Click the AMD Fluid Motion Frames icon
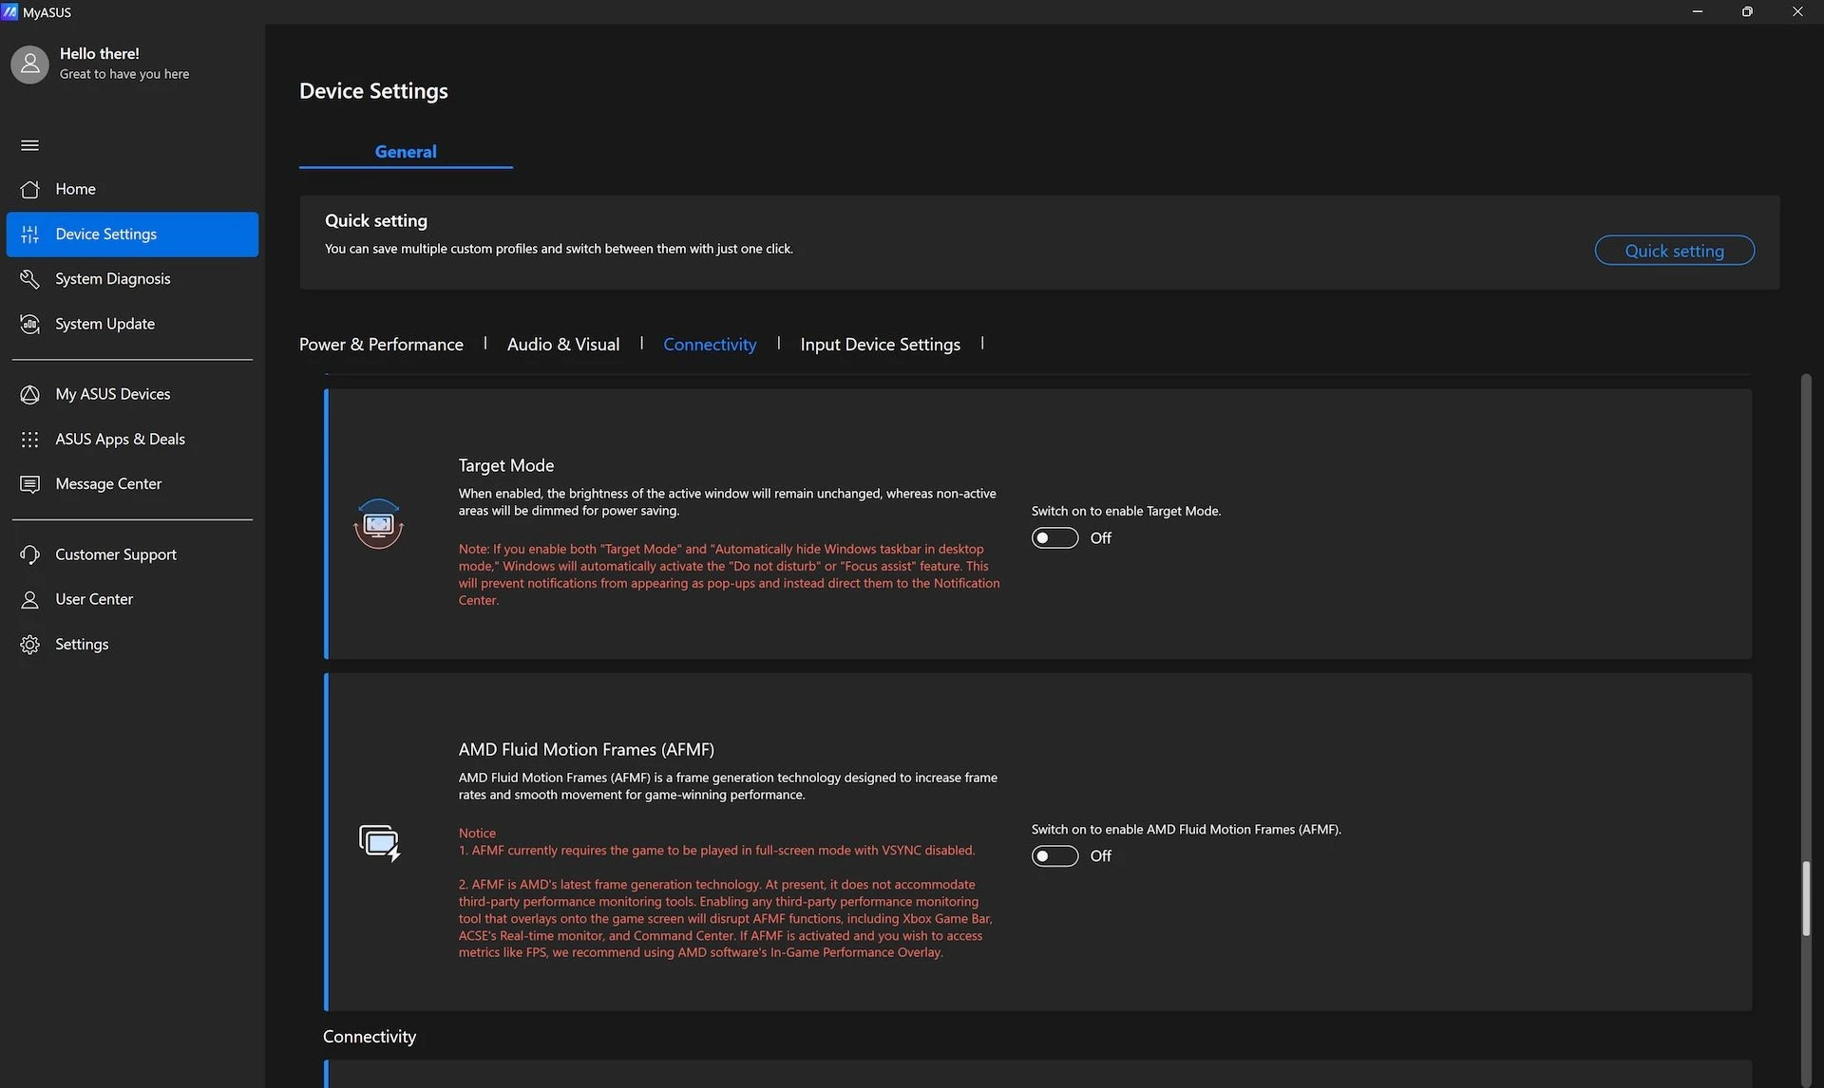The width and height of the screenshot is (1824, 1088). [380, 843]
